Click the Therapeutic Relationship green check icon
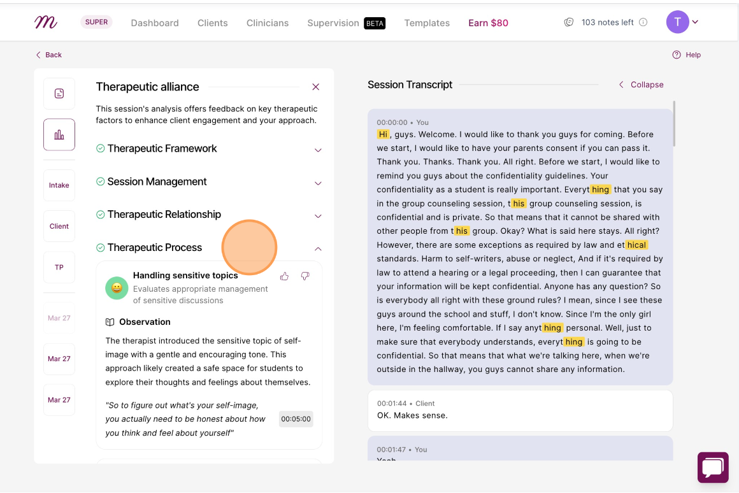The image size is (739, 493). click(x=101, y=215)
